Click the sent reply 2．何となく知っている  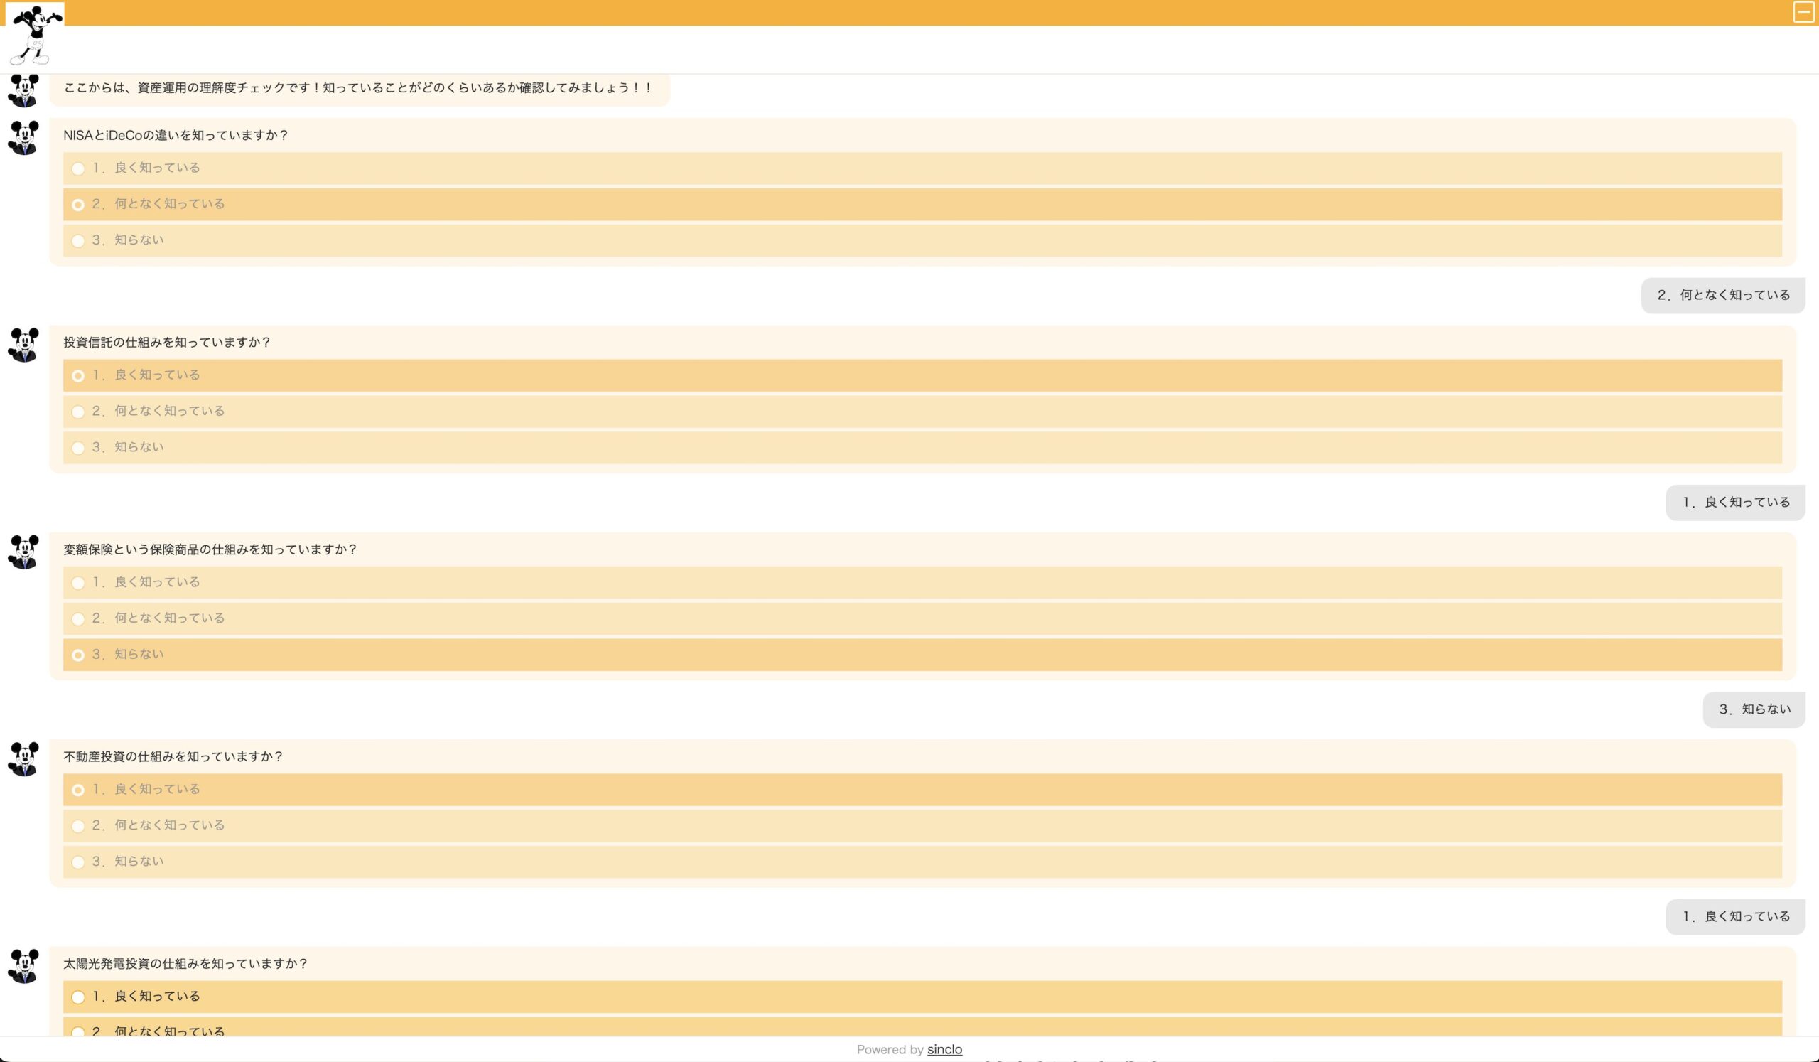tap(1723, 295)
